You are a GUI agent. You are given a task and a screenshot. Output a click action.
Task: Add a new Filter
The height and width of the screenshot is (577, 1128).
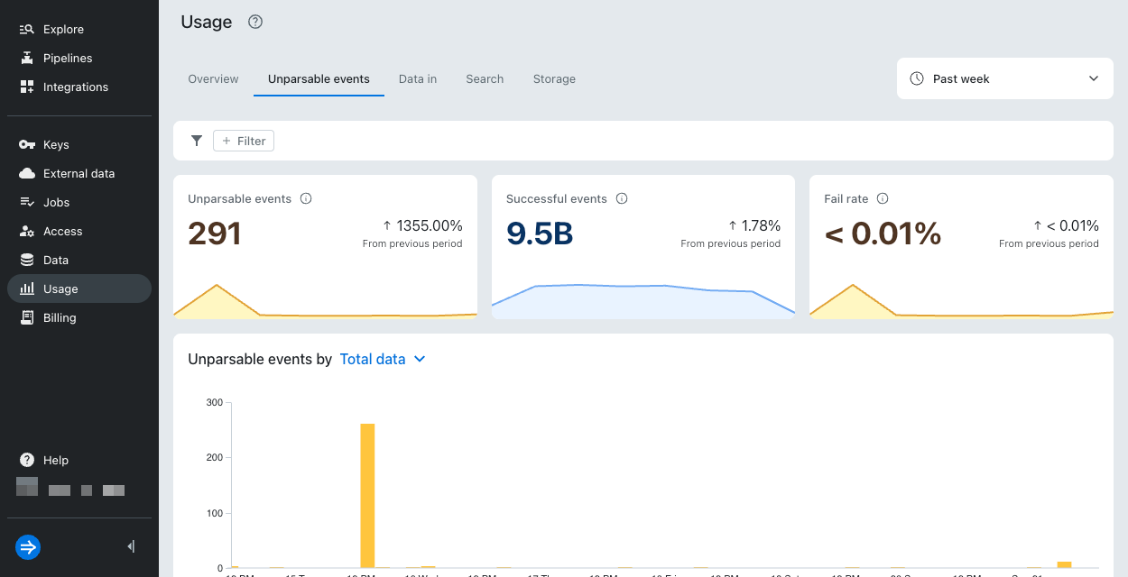[x=244, y=141]
